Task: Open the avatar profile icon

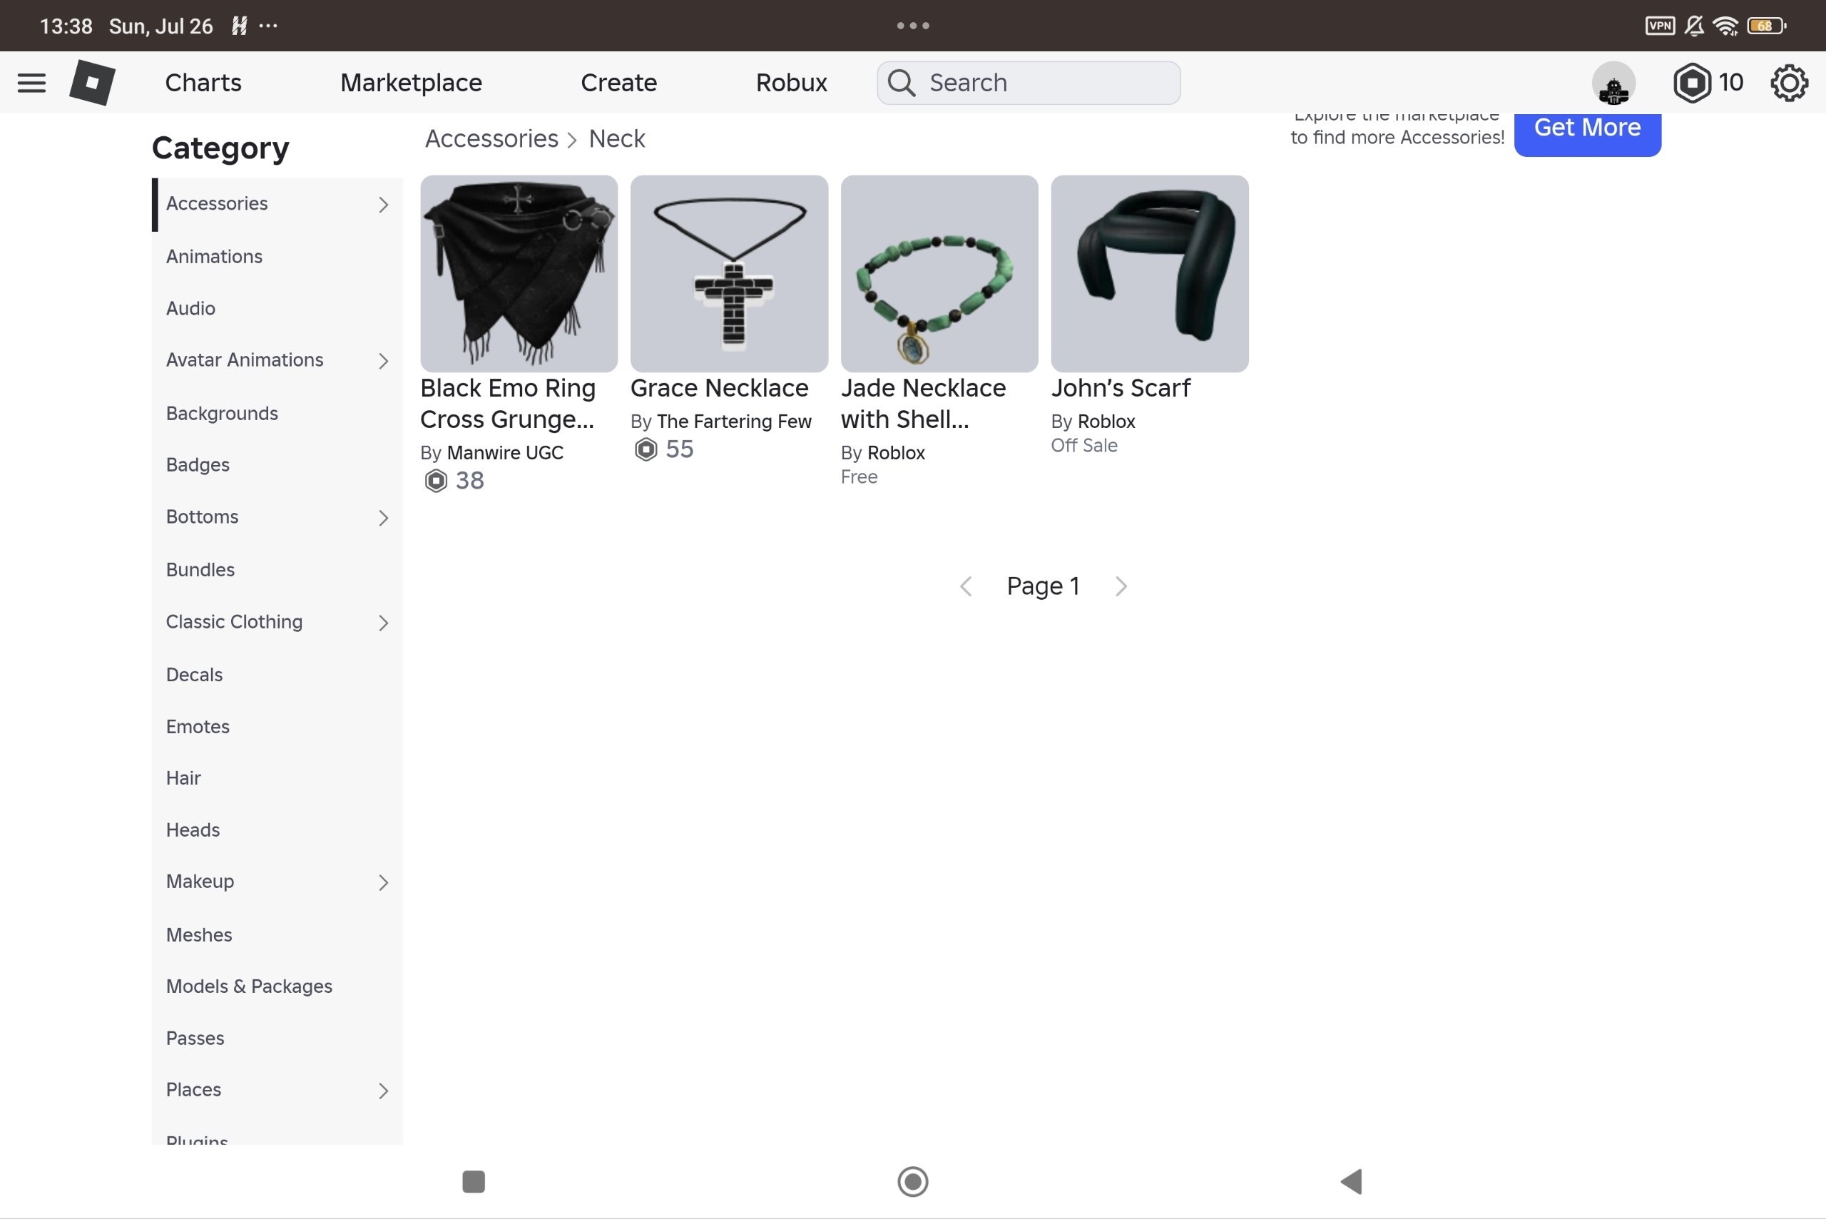Action: [x=1613, y=83]
